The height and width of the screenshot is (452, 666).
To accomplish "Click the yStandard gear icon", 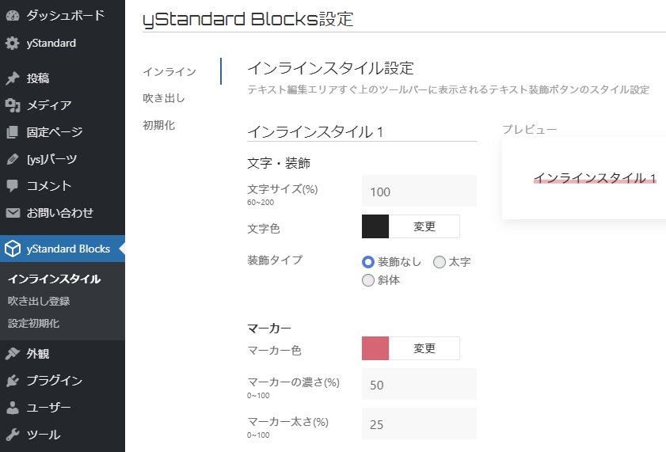I will (13, 43).
